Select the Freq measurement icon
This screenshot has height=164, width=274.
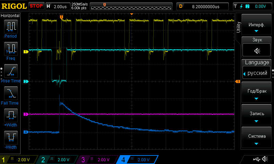tap(11, 49)
